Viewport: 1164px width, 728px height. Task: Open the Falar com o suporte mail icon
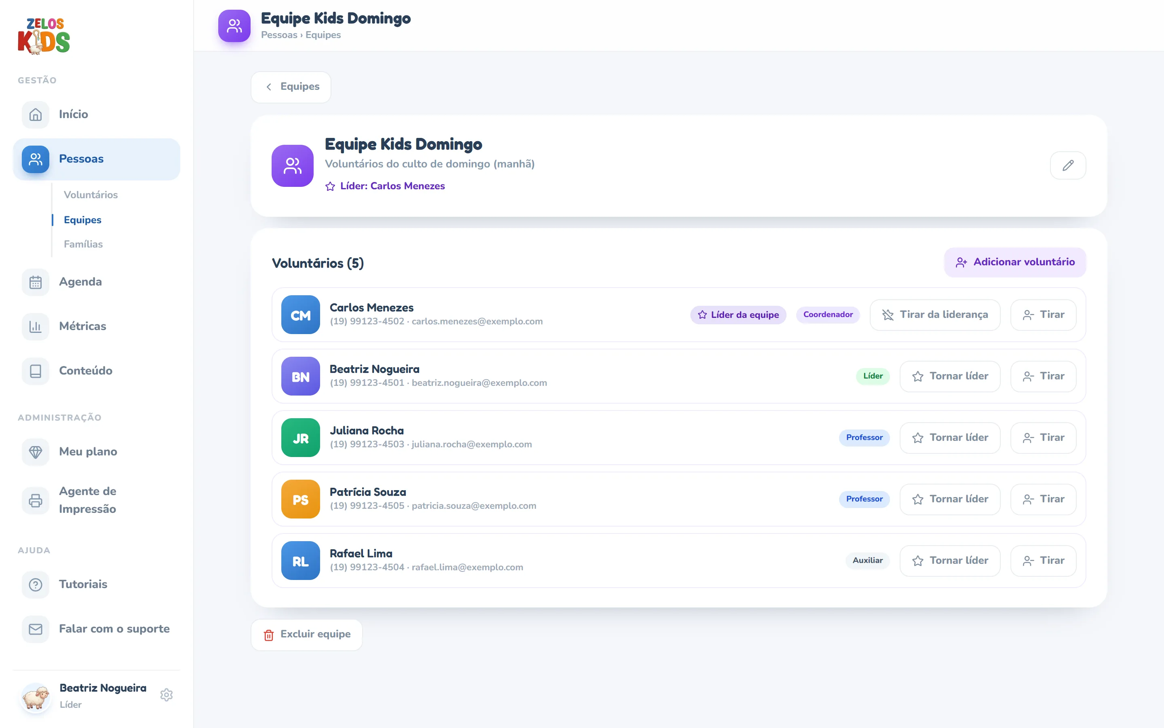click(36, 629)
